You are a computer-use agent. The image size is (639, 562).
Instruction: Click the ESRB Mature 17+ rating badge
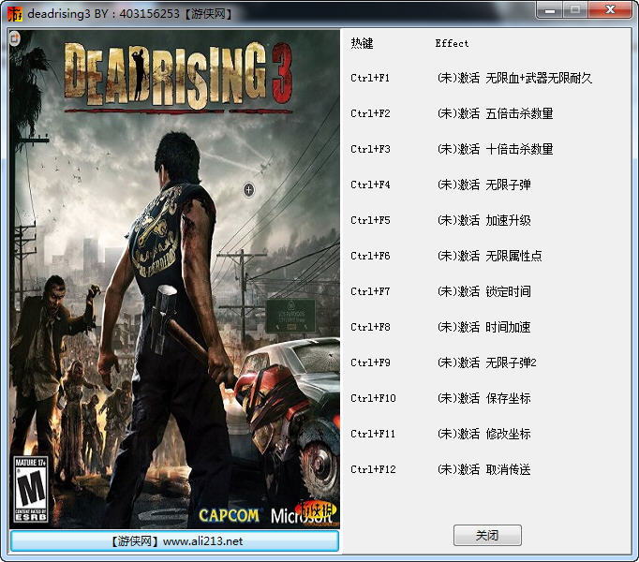click(31, 490)
